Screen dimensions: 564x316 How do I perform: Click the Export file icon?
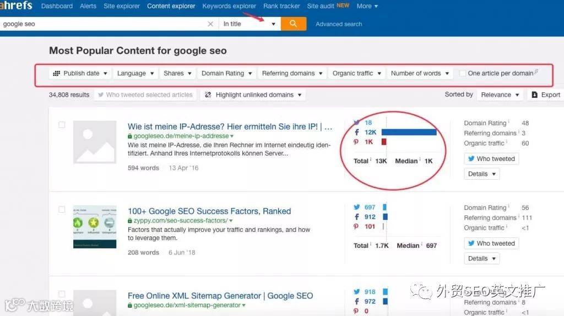(x=534, y=95)
